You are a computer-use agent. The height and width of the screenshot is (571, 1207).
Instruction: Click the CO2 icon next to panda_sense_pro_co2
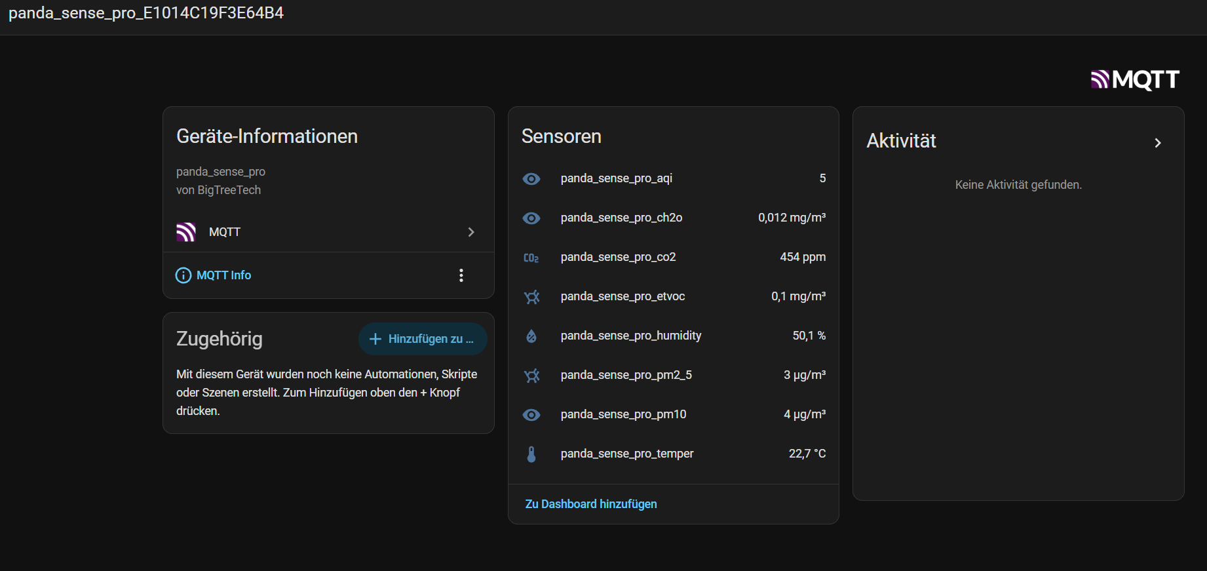531,258
